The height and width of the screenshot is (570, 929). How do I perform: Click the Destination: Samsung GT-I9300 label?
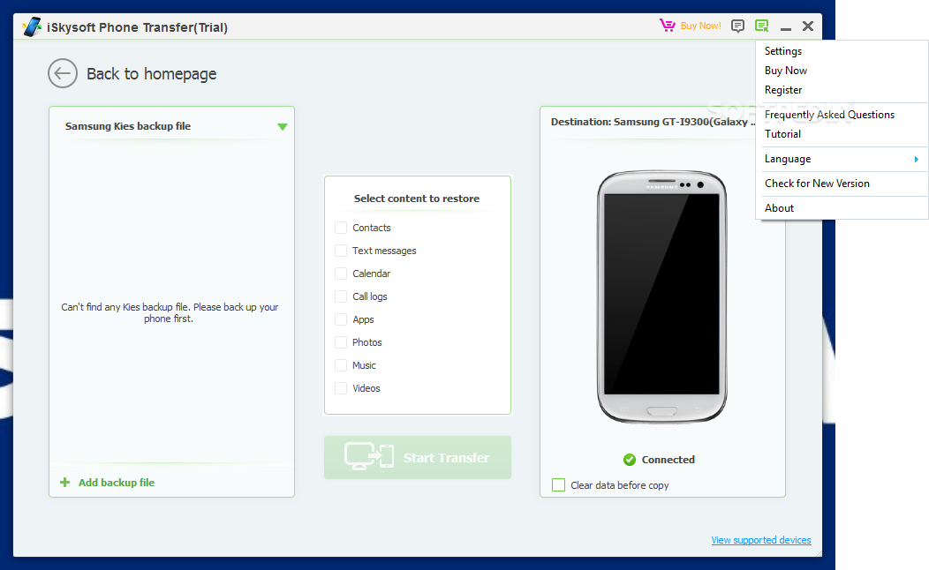tap(653, 122)
